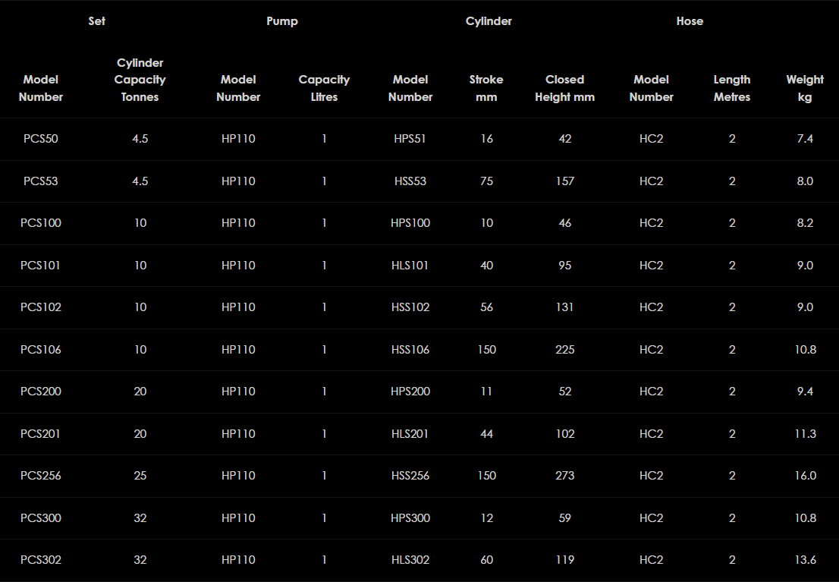Select the PCS53 set model cell
Viewport: 839px width, 582px height.
(x=41, y=181)
